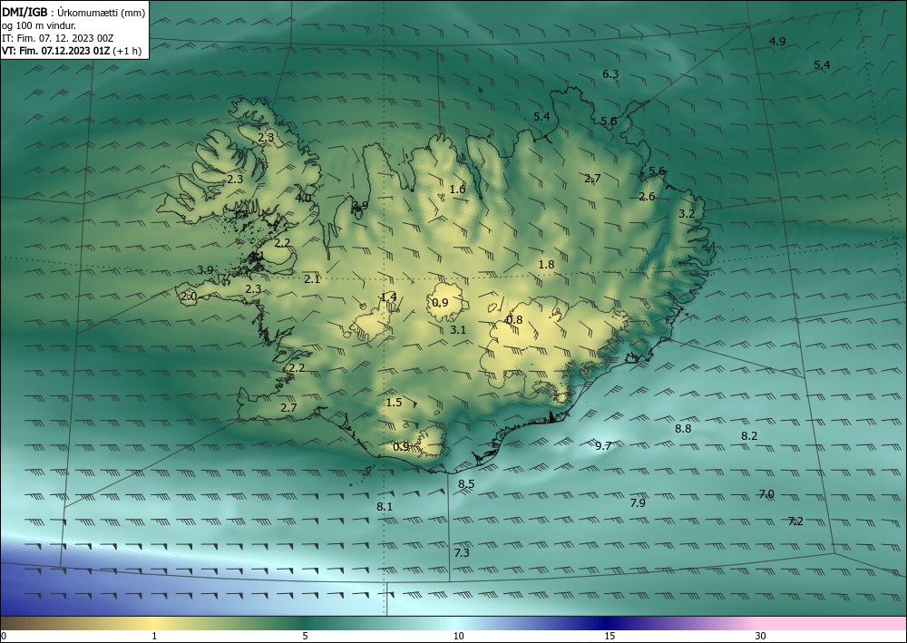Select the 1.5 value in south Iceland
This screenshot has height=643, width=907.
point(394,403)
